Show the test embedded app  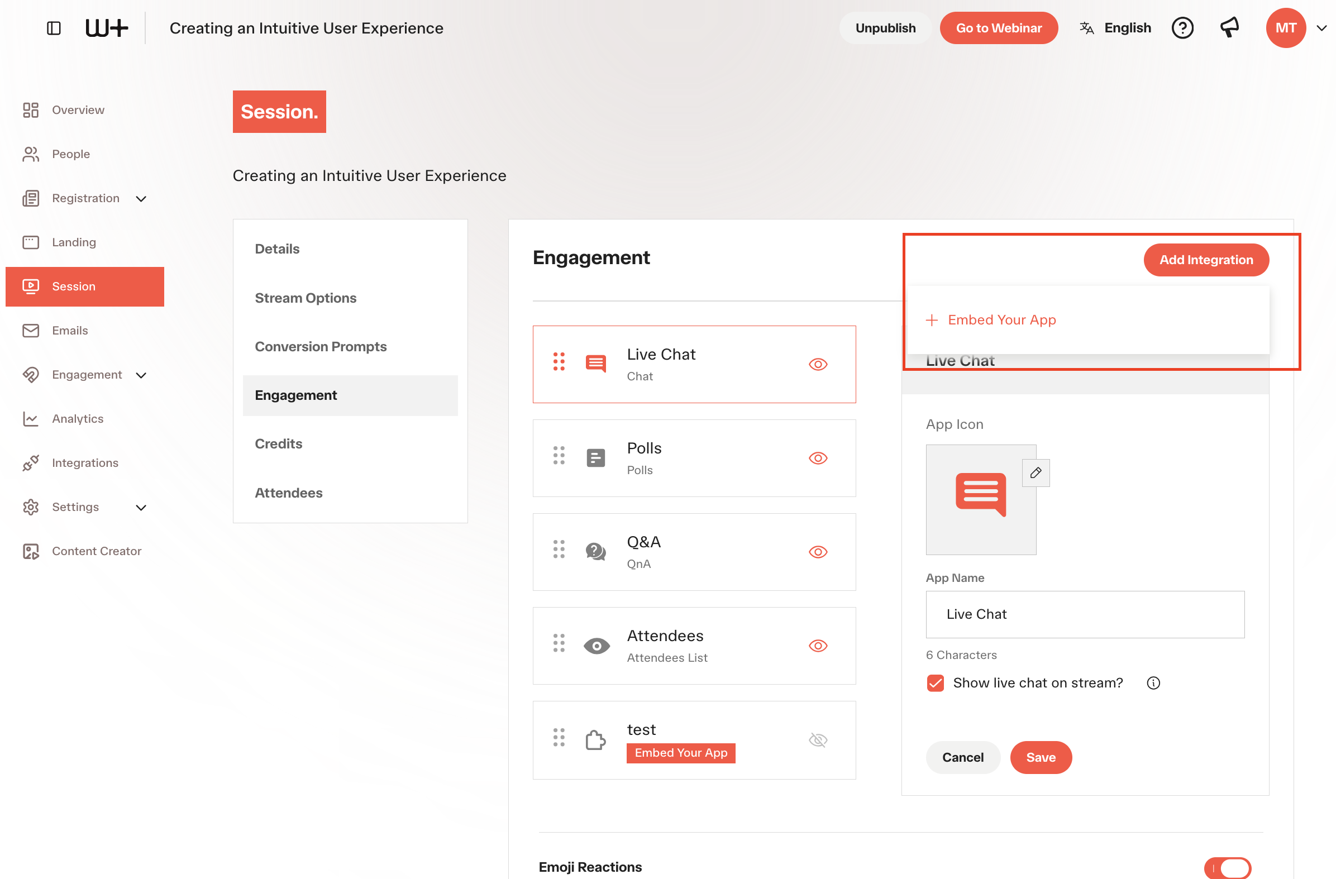coord(818,740)
